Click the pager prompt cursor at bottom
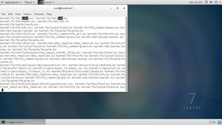The image size is (222, 125). pos(2,90)
